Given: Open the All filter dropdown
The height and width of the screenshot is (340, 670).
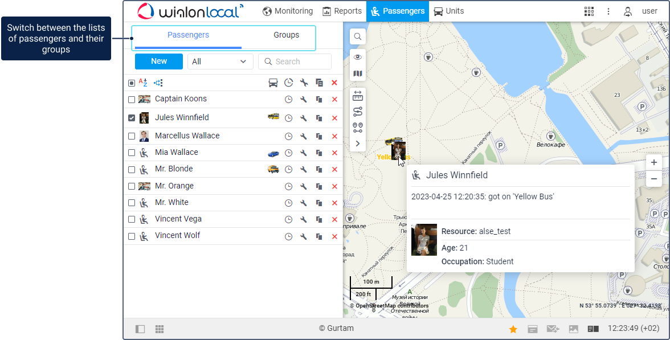Looking at the screenshot, I should click(220, 62).
